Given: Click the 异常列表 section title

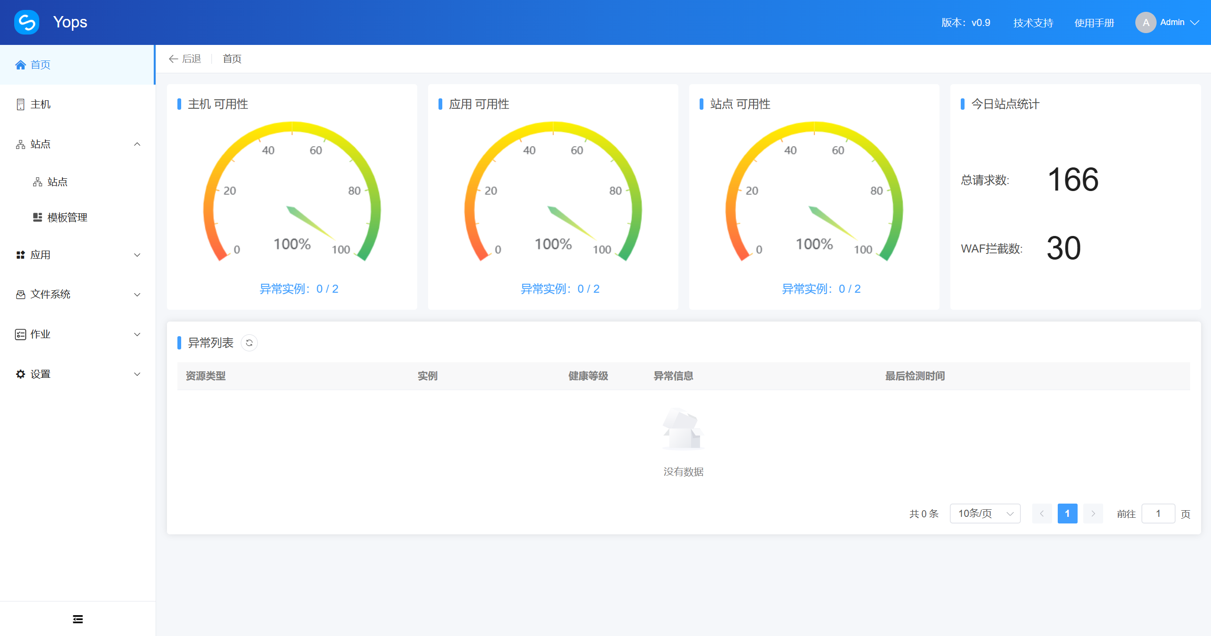Looking at the screenshot, I should click(x=211, y=343).
